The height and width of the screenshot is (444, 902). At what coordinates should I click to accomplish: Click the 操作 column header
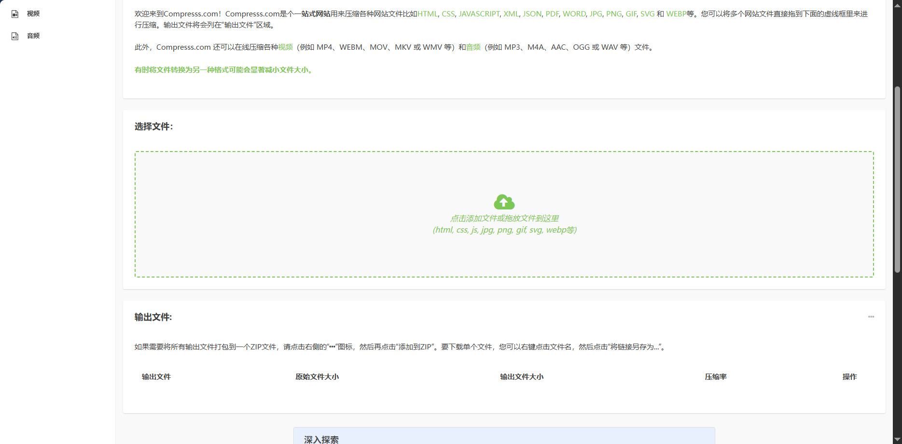[x=850, y=377]
